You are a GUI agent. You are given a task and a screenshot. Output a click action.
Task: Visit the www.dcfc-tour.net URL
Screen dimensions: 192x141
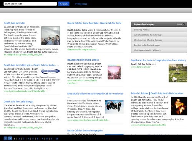[141, 67]
